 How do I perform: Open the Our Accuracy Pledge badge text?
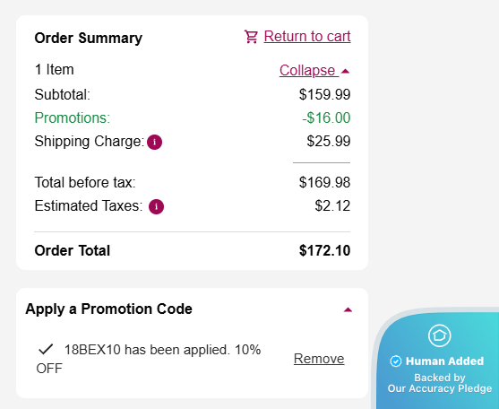coord(440,388)
